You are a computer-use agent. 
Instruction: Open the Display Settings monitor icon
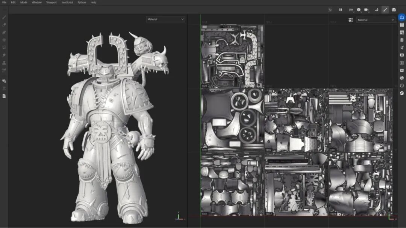(x=401, y=55)
